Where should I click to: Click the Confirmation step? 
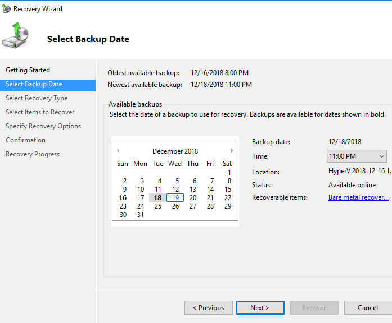[x=25, y=140]
